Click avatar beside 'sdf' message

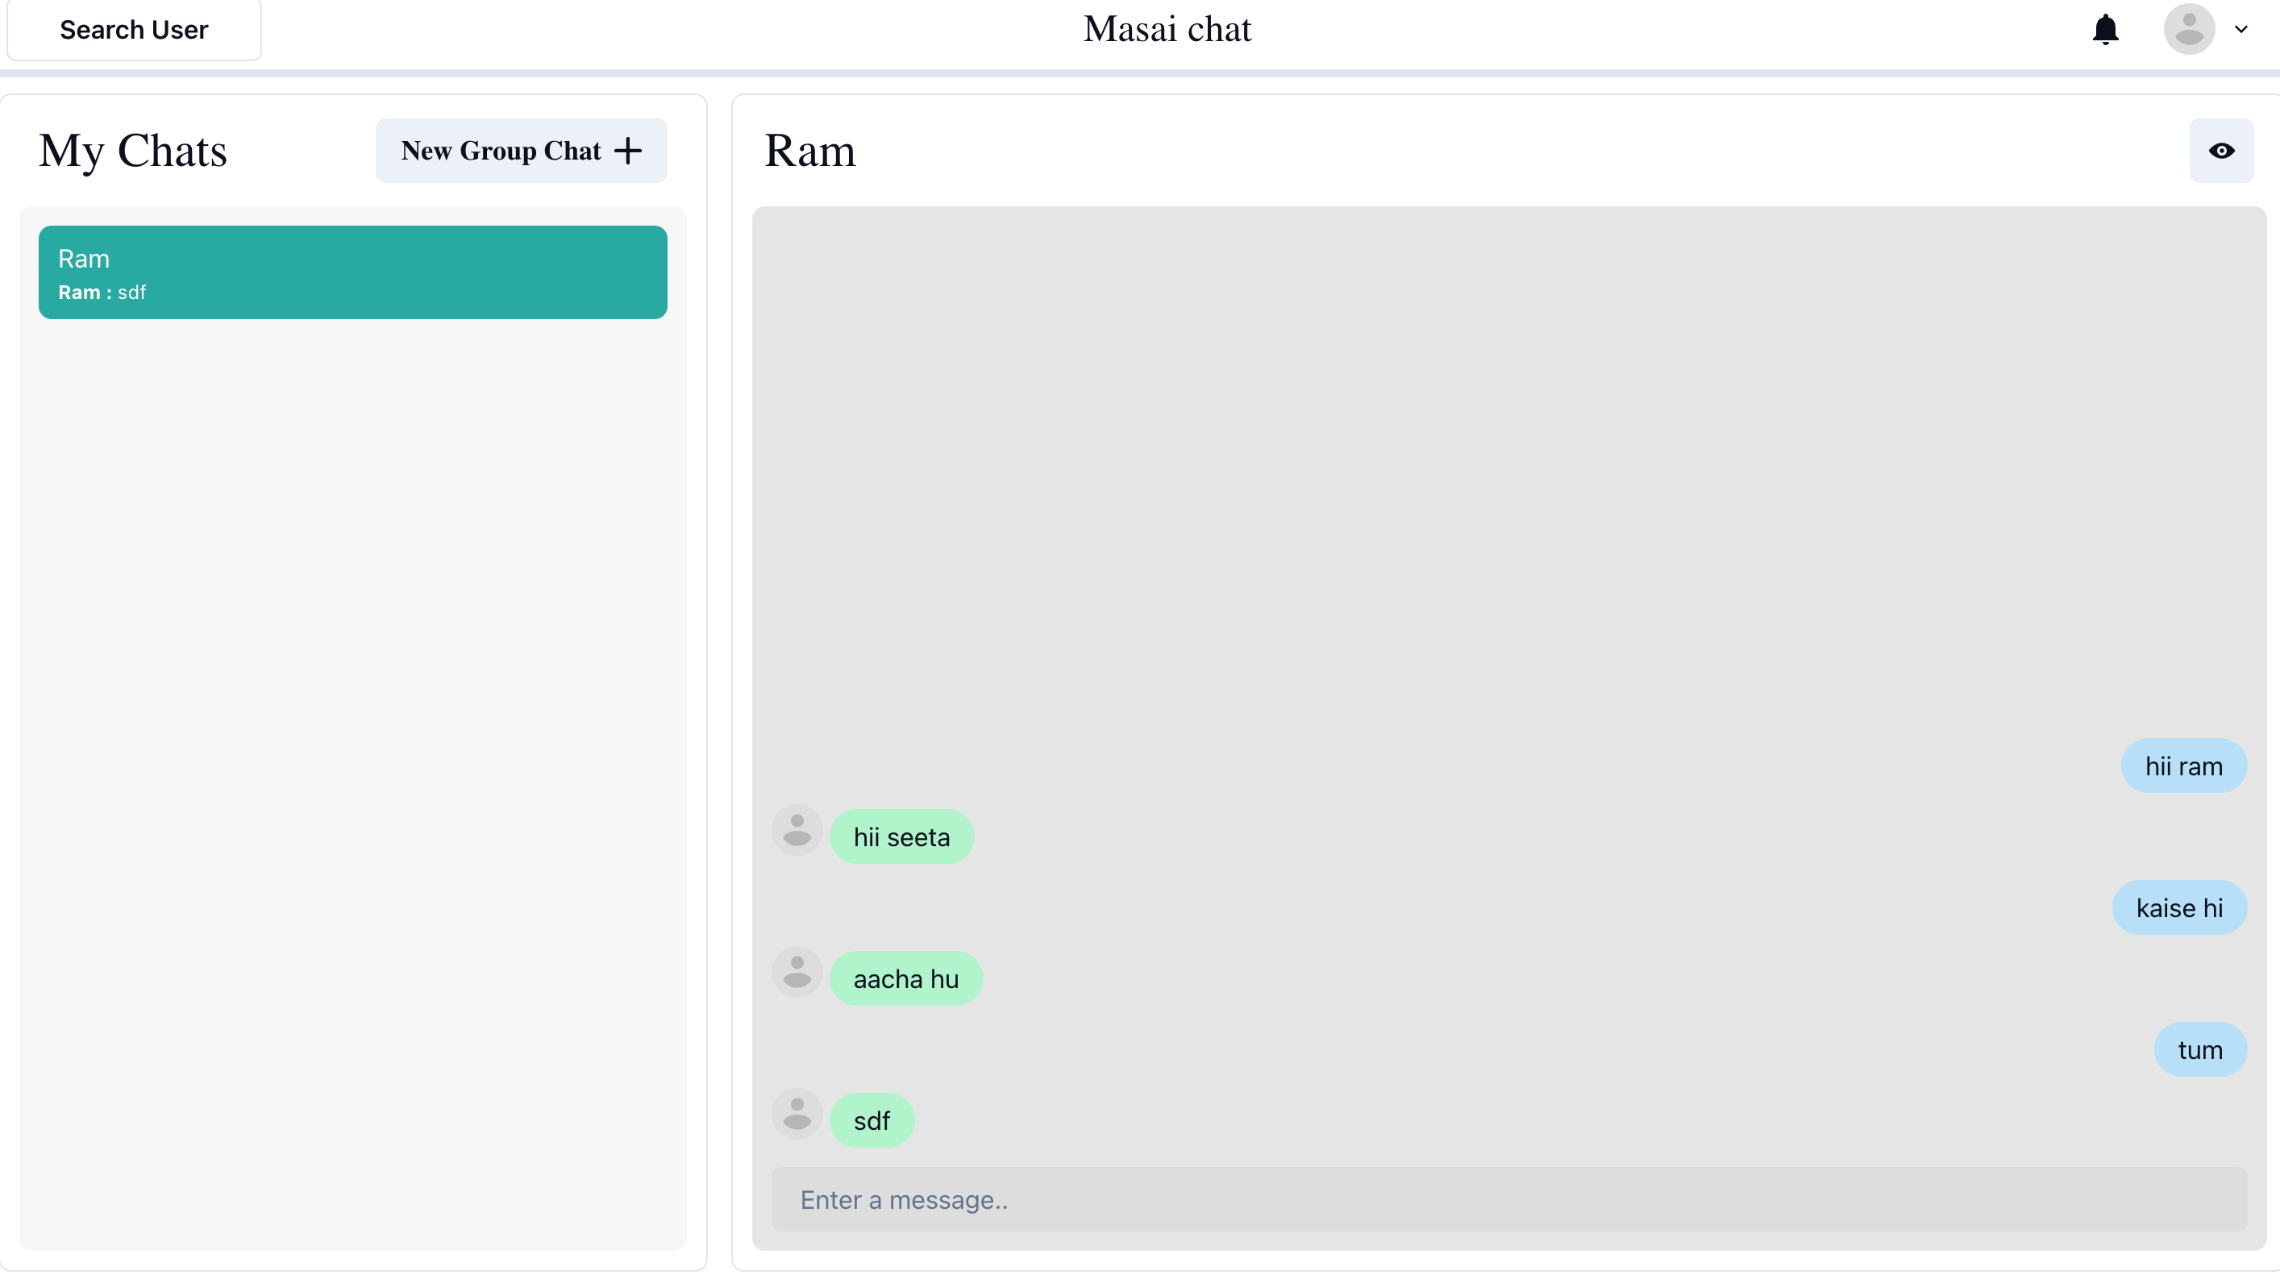797,1113
